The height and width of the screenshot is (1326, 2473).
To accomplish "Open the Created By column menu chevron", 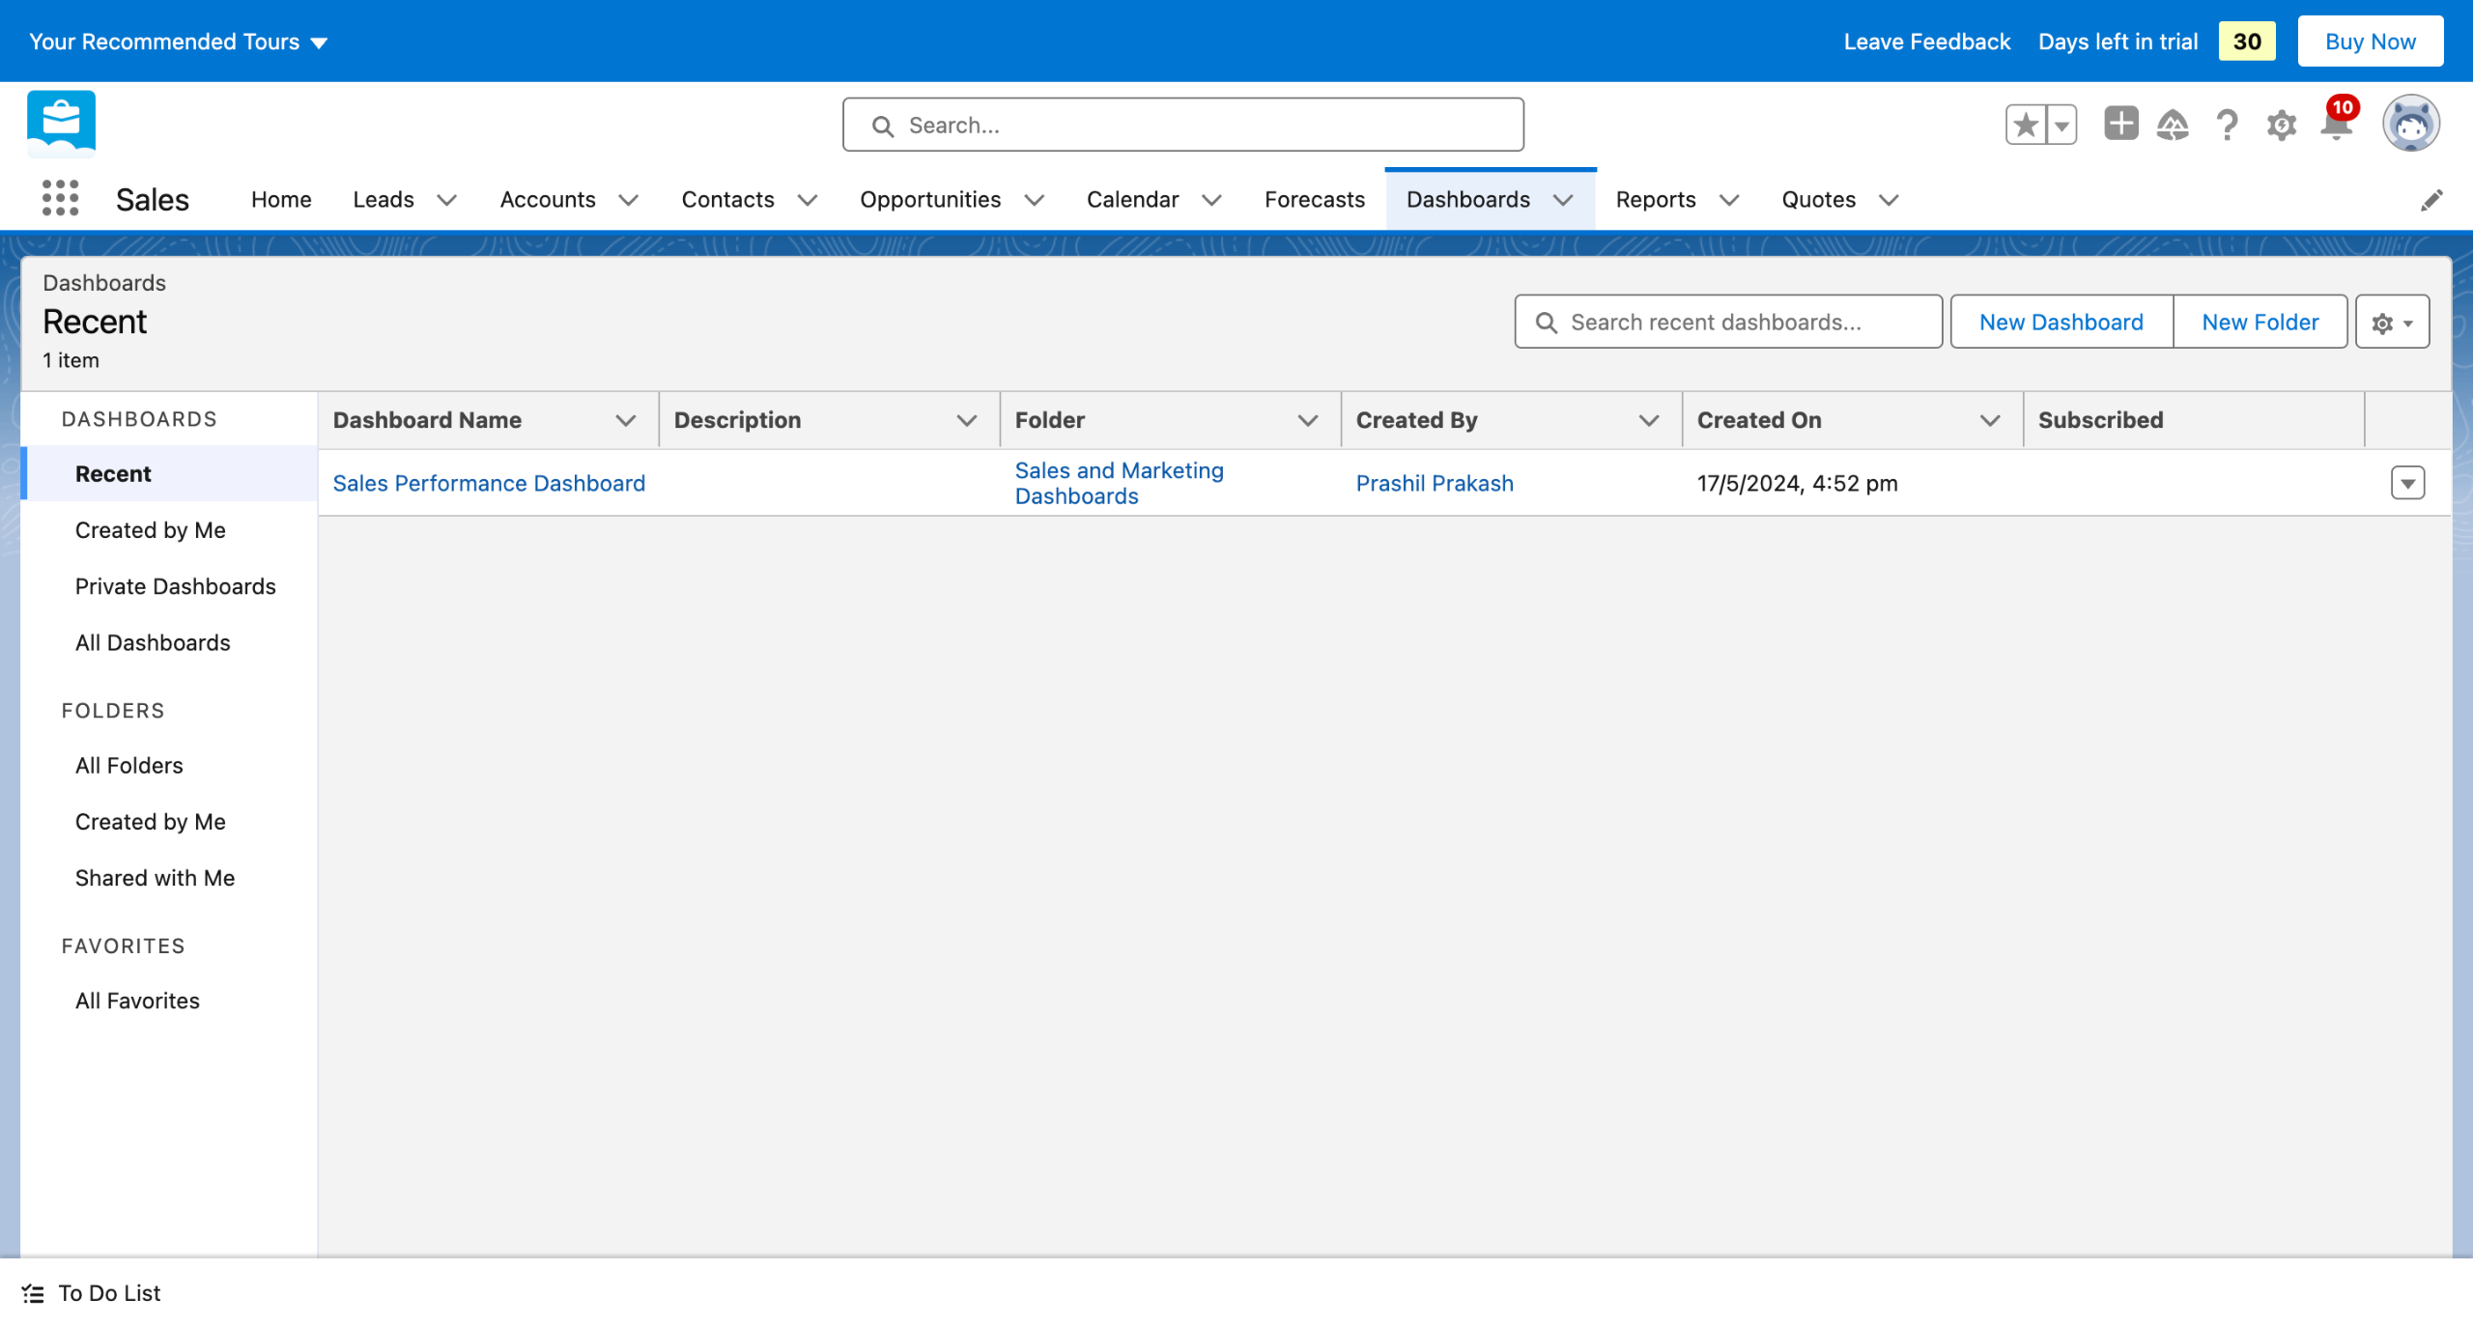I will 1649,420.
